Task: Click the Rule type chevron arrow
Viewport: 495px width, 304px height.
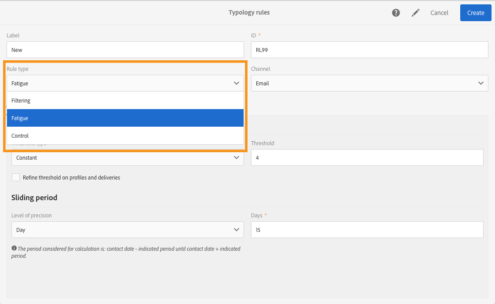Action: tap(236, 83)
